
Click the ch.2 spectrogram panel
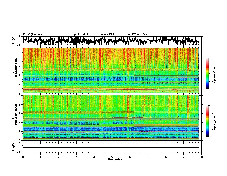(111, 118)
